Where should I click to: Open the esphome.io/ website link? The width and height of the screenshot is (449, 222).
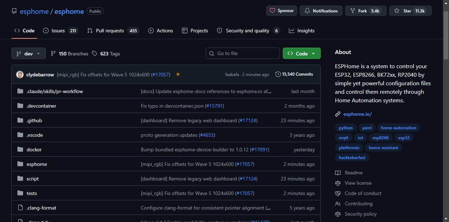pos(357,114)
